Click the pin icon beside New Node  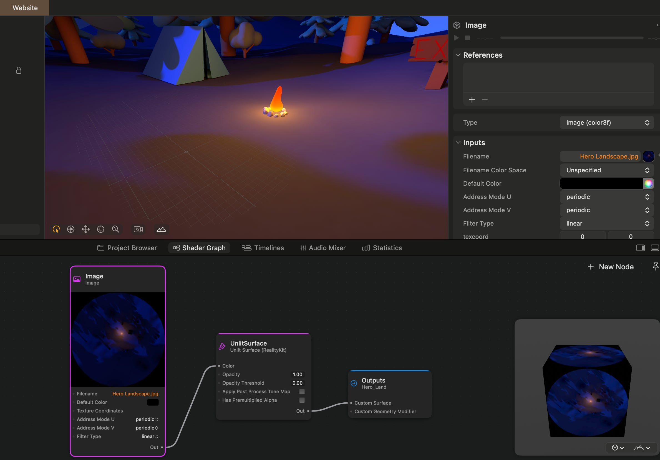(x=655, y=267)
